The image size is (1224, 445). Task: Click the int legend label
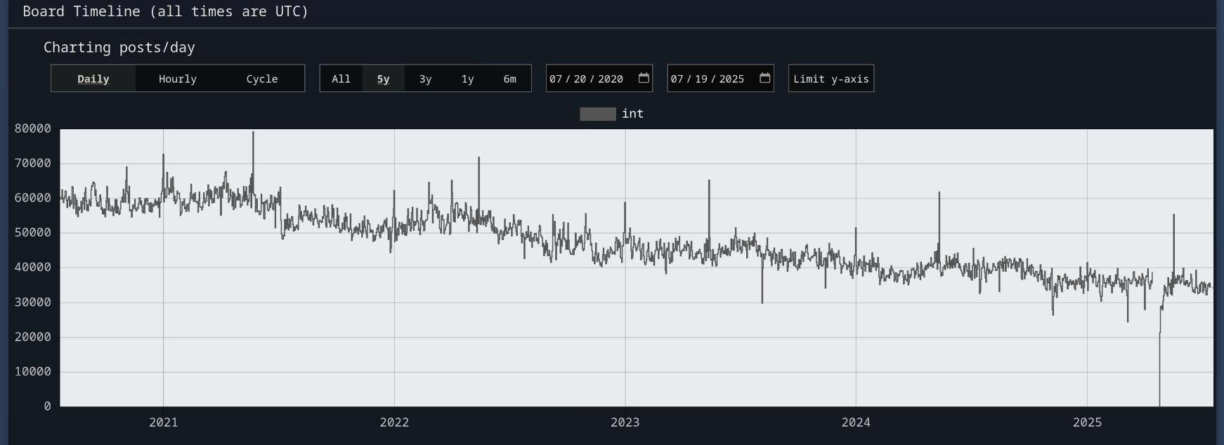(x=632, y=114)
